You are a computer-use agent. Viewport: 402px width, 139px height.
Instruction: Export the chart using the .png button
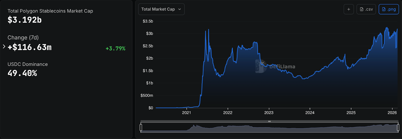tap(388, 9)
